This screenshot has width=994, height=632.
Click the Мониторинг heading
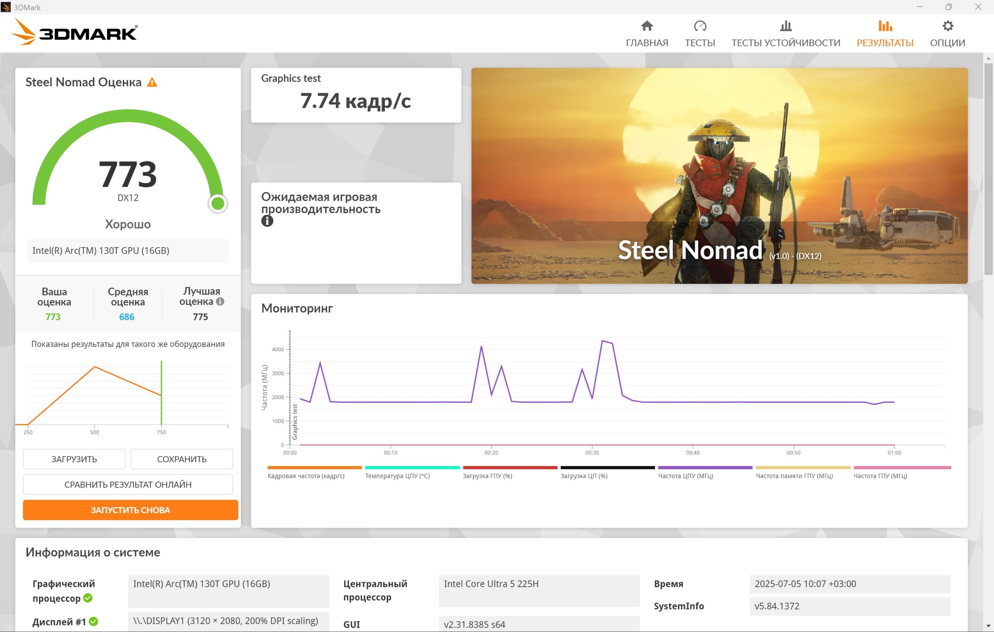297,308
